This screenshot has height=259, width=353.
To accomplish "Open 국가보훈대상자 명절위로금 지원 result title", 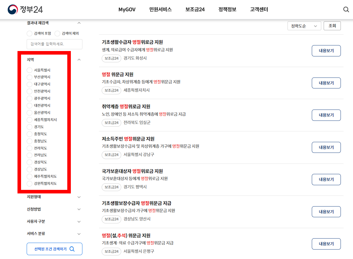I will [132, 171].
